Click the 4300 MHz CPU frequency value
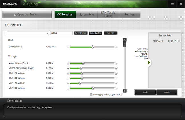Image resolution: width=185 pixels, height=120 pixels. click(51, 47)
